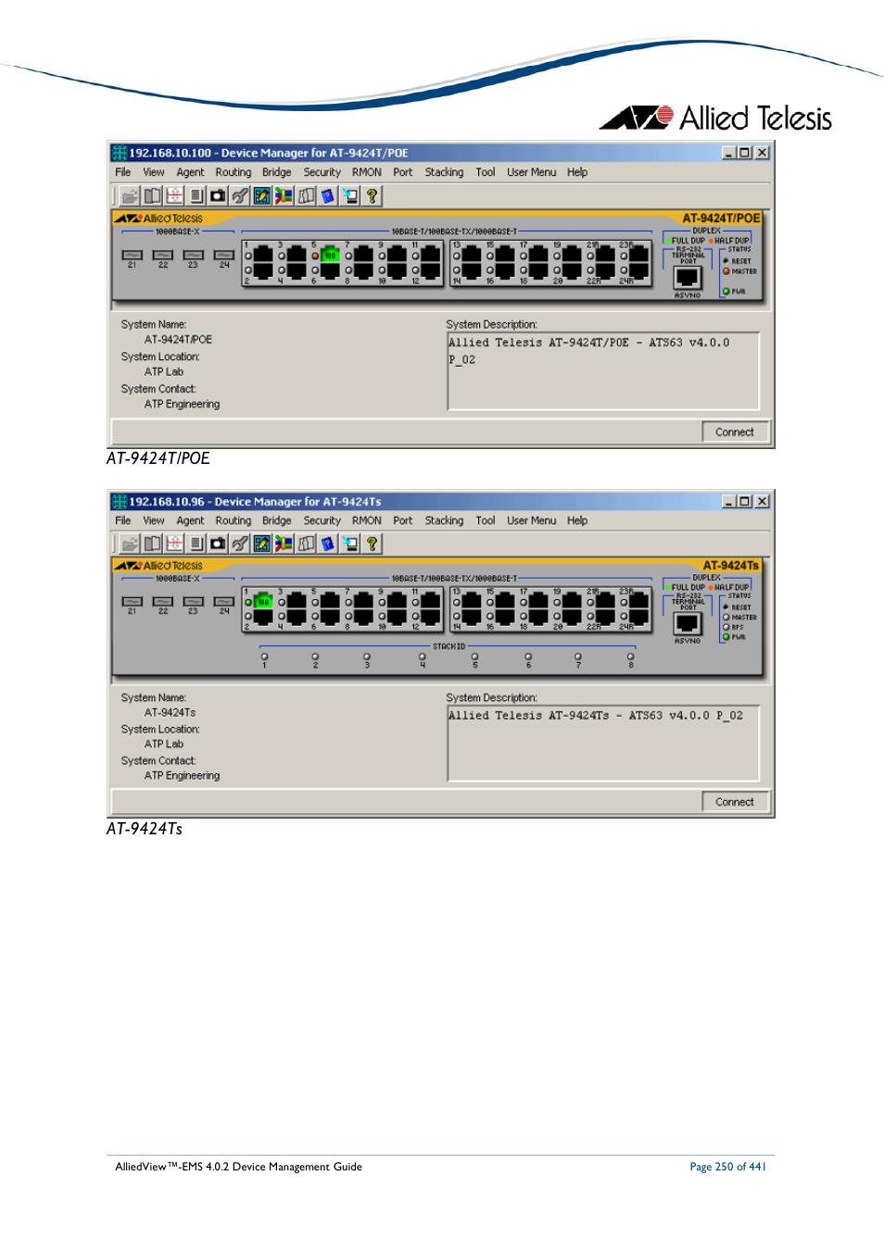884x1251 pixels.
Task: Click the RS-232 terminal port on AT-9424Ts
Action: [x=688, y=624]
